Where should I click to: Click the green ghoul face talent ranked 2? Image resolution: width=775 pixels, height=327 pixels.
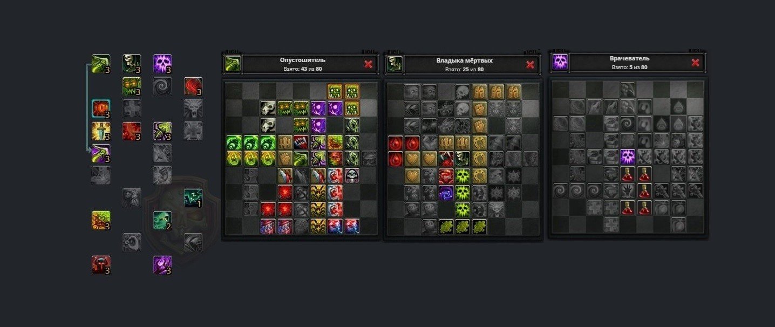point(162,220)
